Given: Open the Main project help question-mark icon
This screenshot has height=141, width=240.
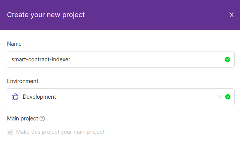Looking at the screenshot, I should coord(42,119).
